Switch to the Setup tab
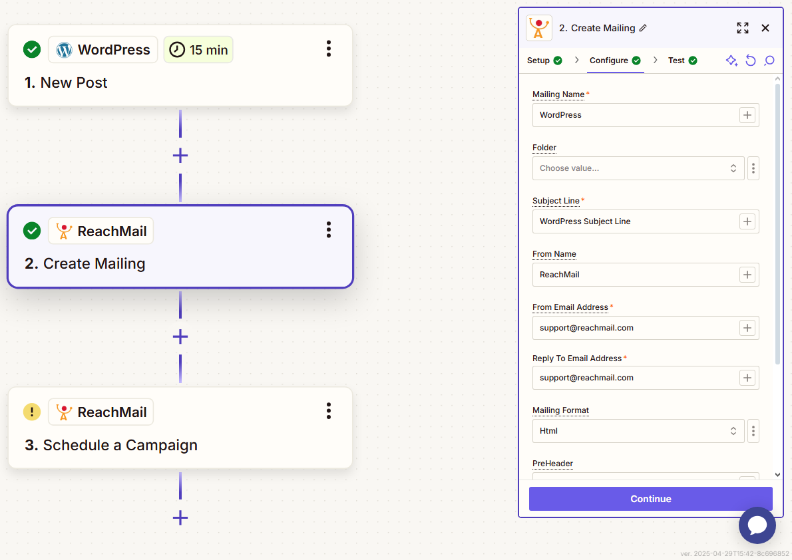The image size is (792, 560). coord(544,61)
